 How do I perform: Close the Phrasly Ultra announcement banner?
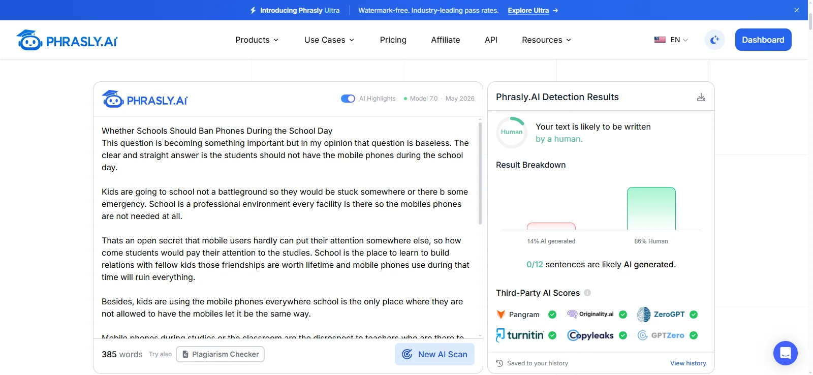[x=797, y=10]
